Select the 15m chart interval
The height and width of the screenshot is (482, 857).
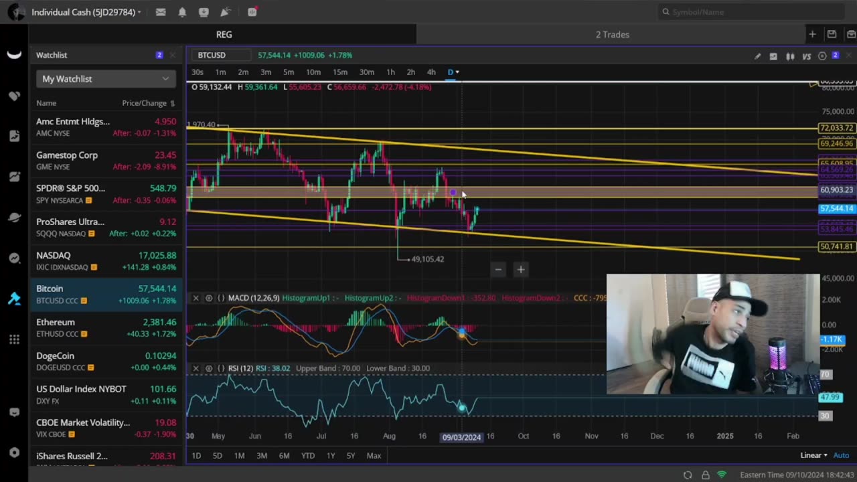[340, 72]
